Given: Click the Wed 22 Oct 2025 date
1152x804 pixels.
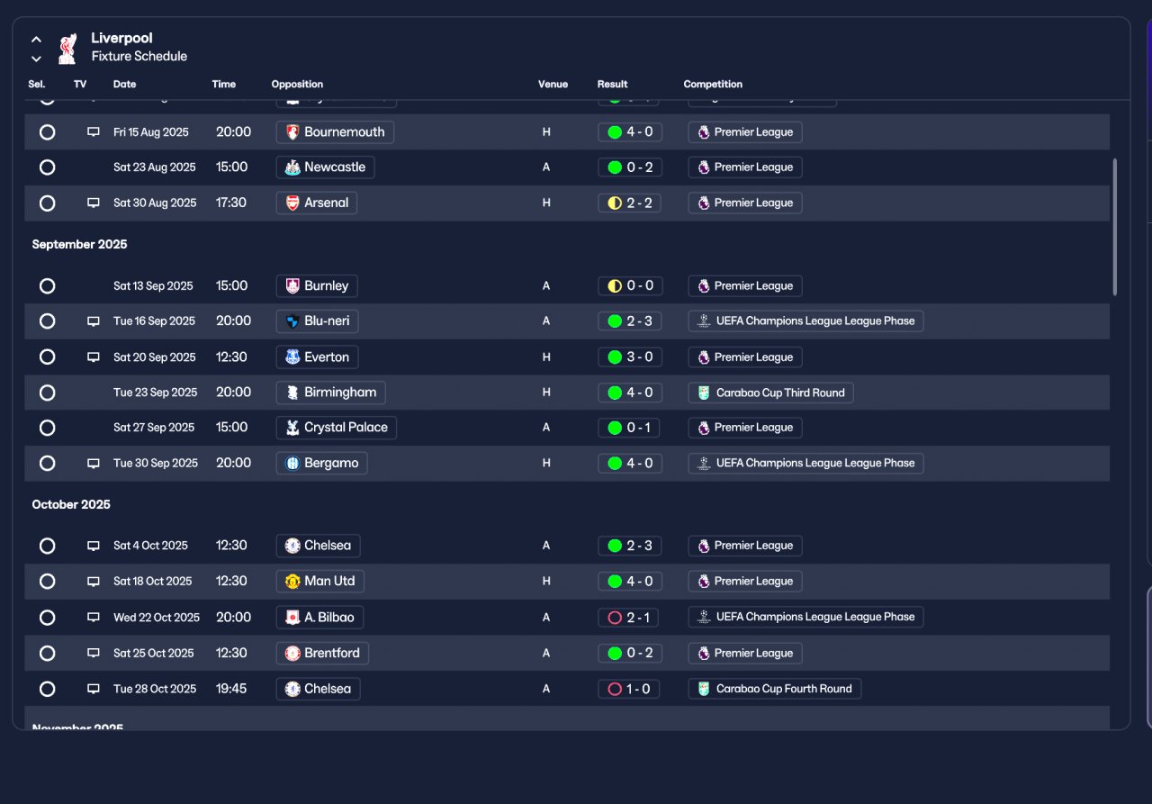Looking at the screenshot, I should pos(157,618).
